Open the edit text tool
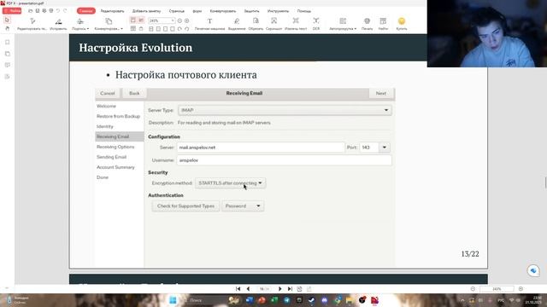 pos(32,24)
